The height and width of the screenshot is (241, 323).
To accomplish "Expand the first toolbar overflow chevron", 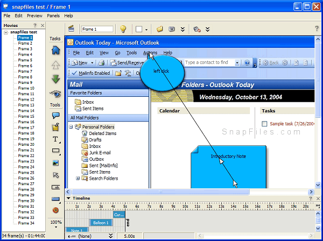I will (182, 29).
